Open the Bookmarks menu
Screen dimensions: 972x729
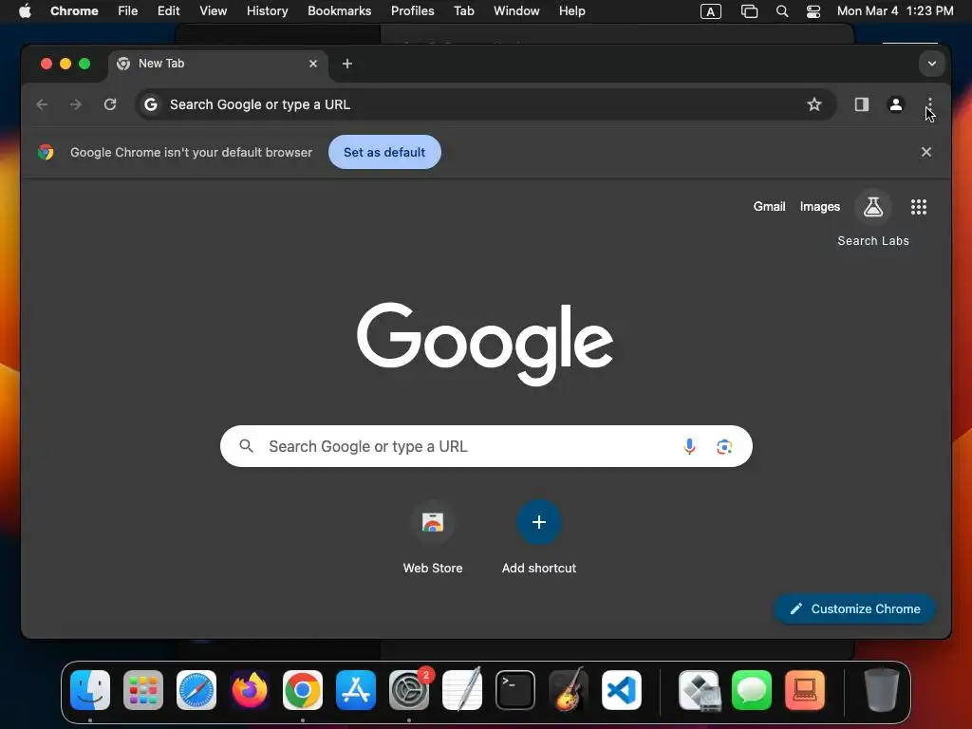pyautogui.click(x=339, y=11)
